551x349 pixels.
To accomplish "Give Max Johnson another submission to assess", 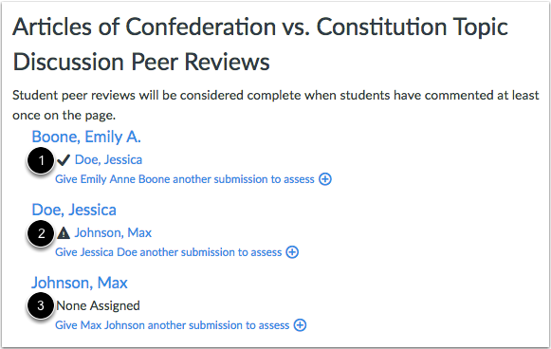I will point(173,325).
